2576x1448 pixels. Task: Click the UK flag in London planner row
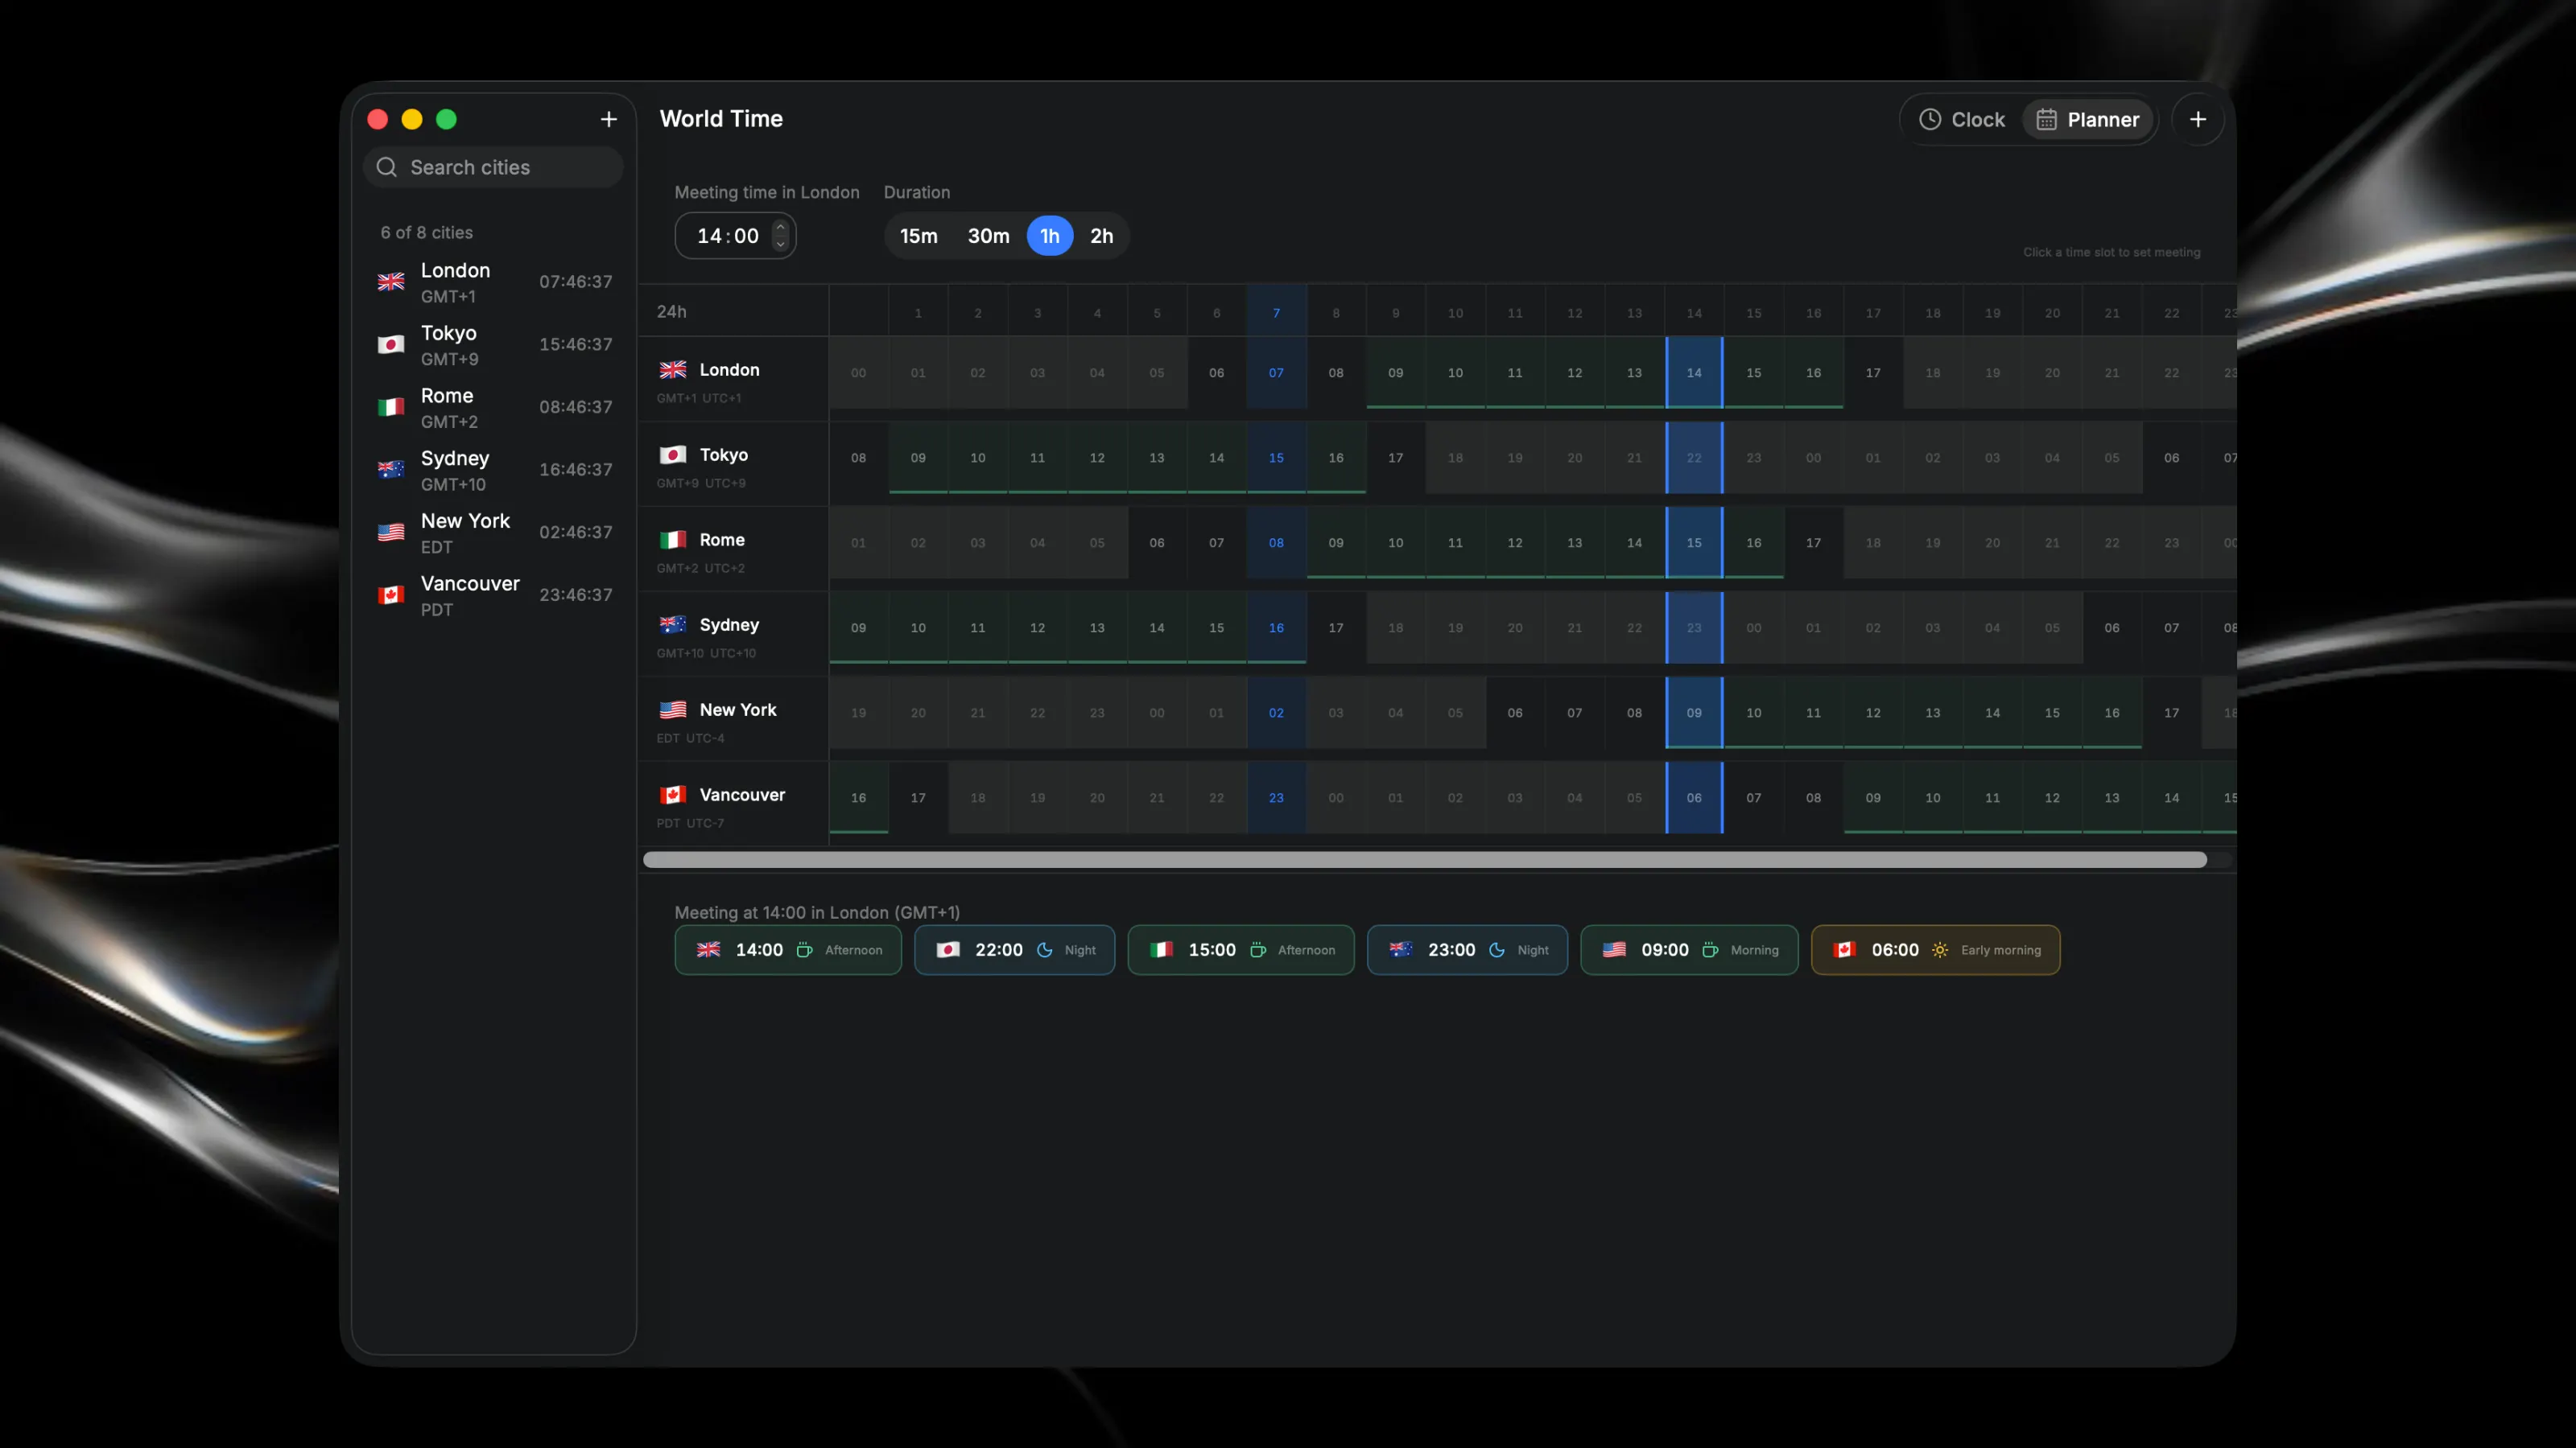point(673,370)
